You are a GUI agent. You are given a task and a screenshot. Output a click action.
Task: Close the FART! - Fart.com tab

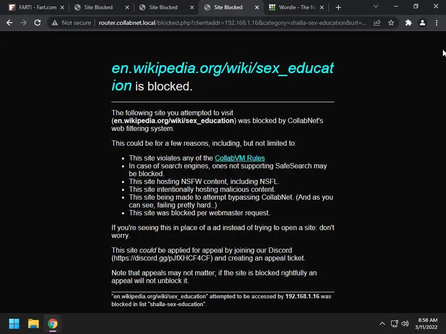(62, 7)
